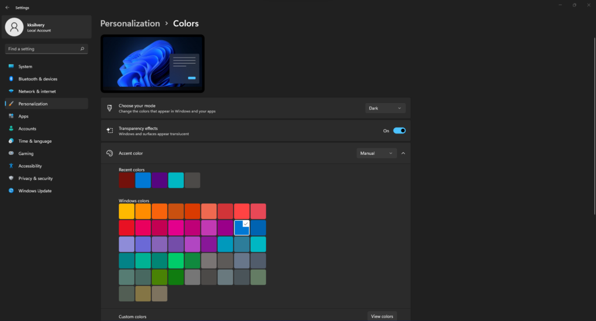
Task: Click Personalization in the breadcrumb
Action: [x=130, y=23]
